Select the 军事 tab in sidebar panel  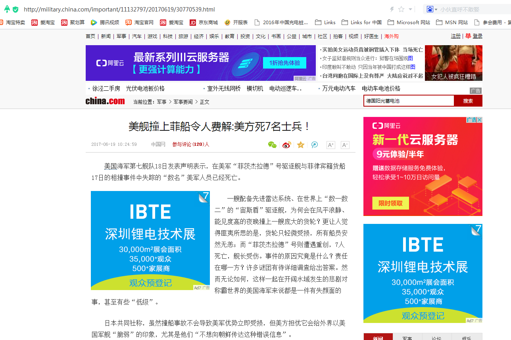pyautogui.click(x=407, y=338)
